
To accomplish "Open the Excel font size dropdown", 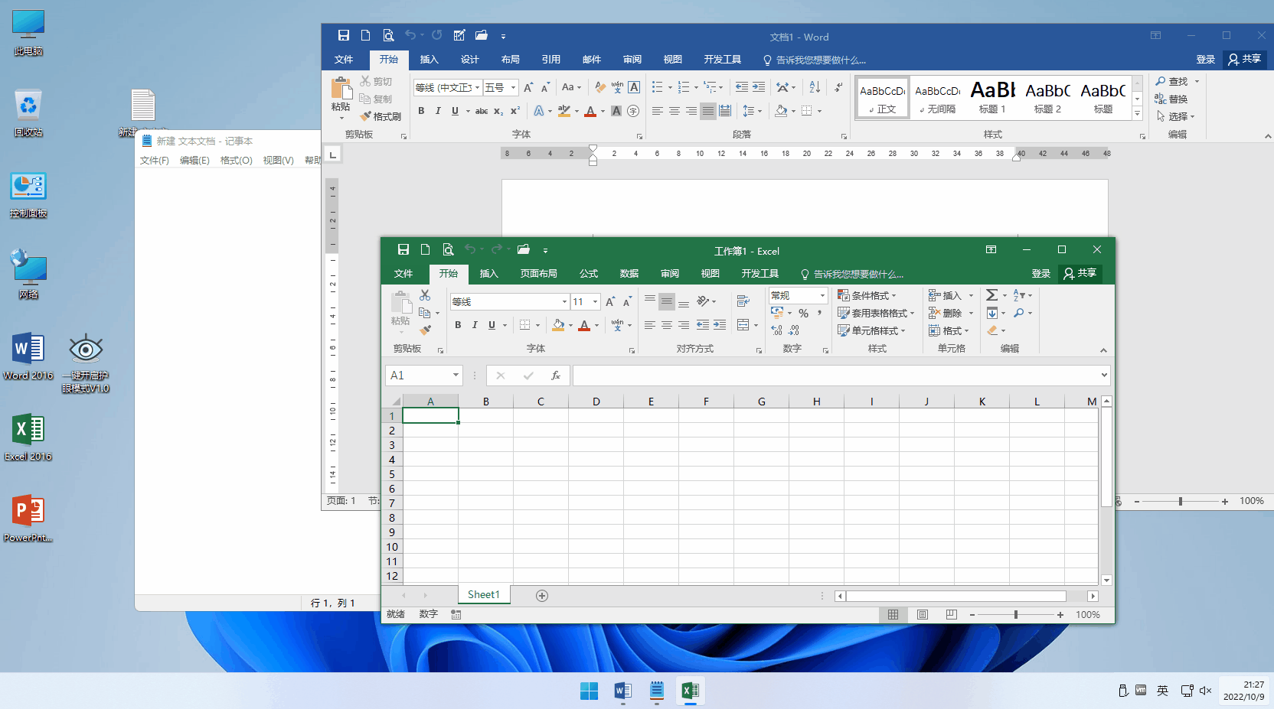I will (x=595, y=302).
